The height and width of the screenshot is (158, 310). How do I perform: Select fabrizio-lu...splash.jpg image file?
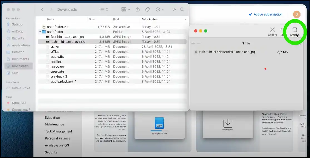[112, 37]
